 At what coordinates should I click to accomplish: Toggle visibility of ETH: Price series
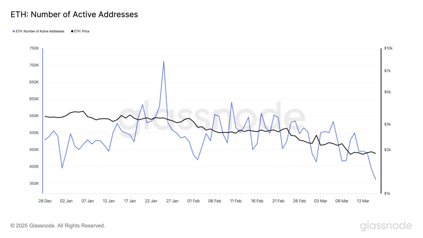(82, 31)
